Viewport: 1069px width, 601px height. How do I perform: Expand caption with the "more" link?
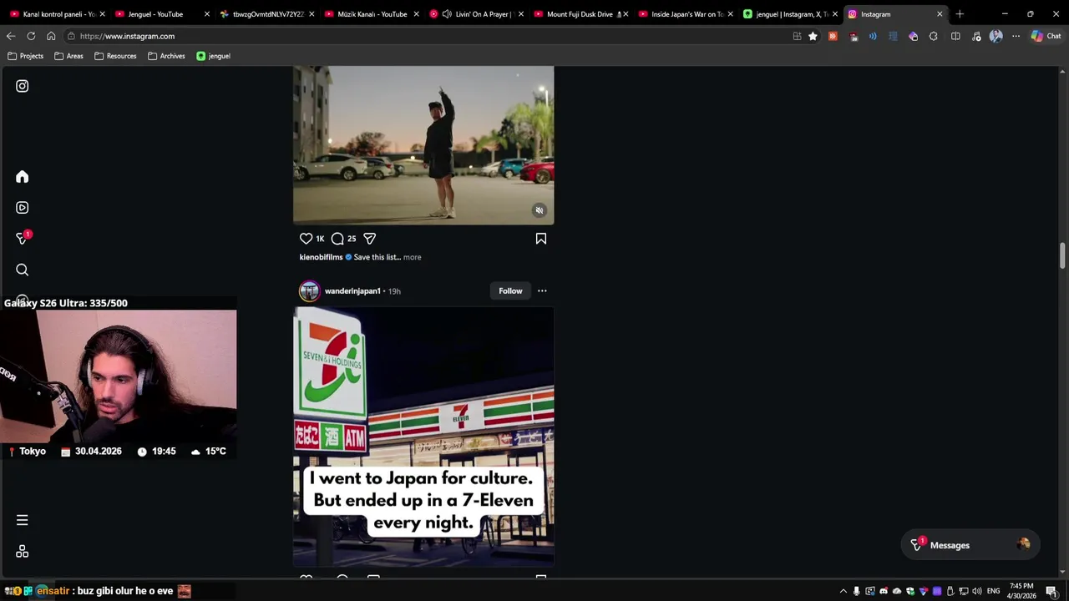pos(413,257)
